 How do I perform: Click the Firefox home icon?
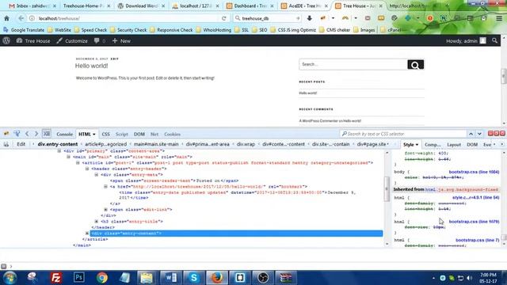7,18
